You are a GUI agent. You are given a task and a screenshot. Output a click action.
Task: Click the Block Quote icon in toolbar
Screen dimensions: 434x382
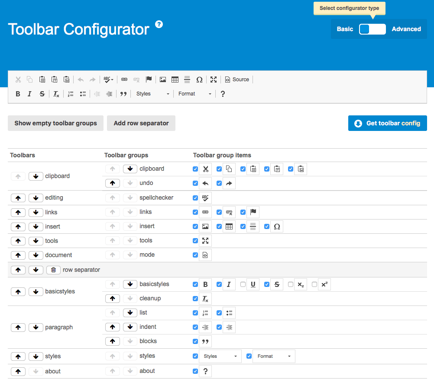coord(123,94)
